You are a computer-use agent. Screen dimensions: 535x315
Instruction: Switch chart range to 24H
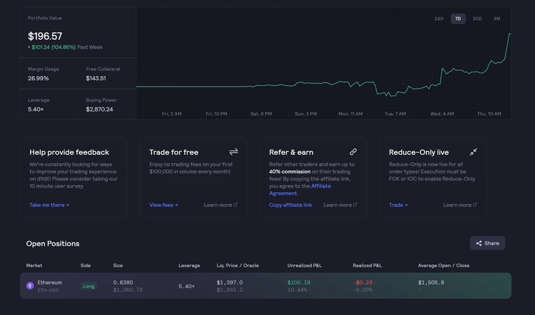point(439,19)
